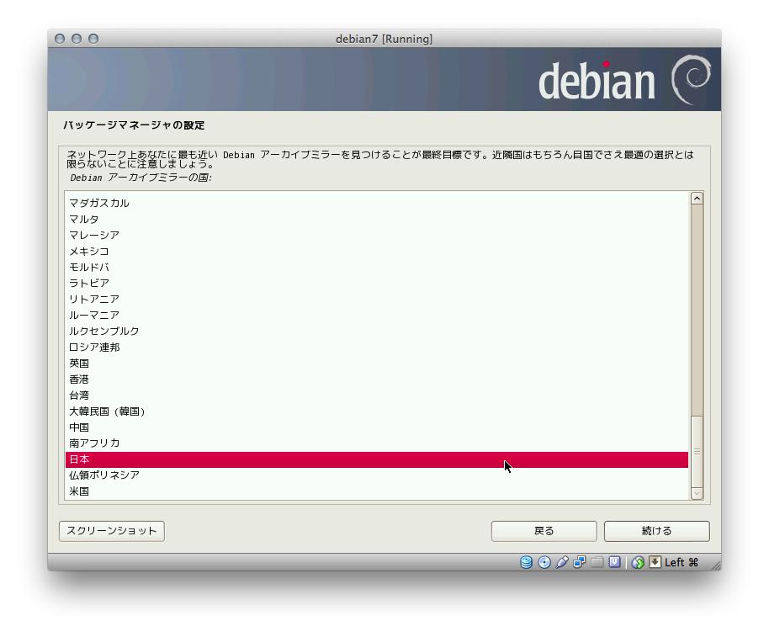
Task: Choose 英国 in the country list
Action: click(x=377, y=364)
